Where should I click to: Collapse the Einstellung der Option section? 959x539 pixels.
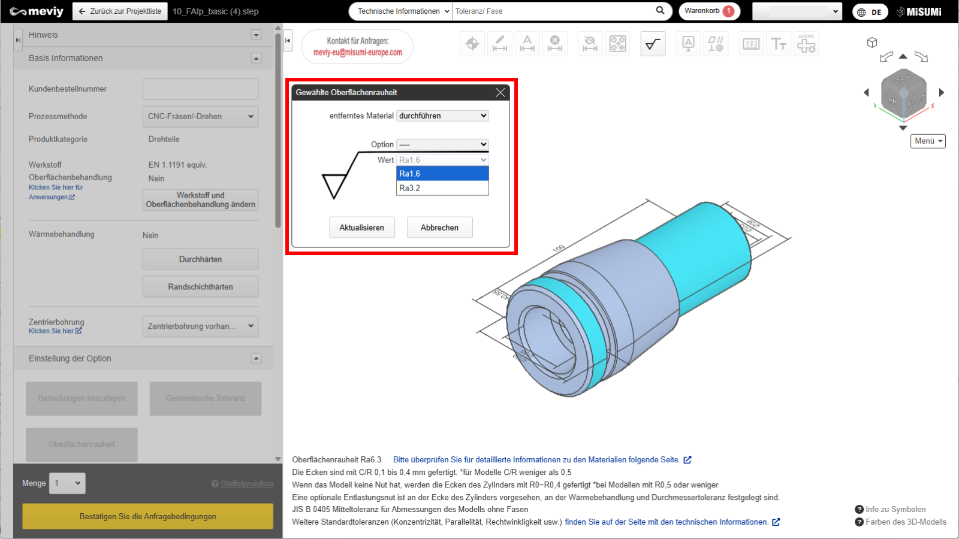click(x=256, y=358)
